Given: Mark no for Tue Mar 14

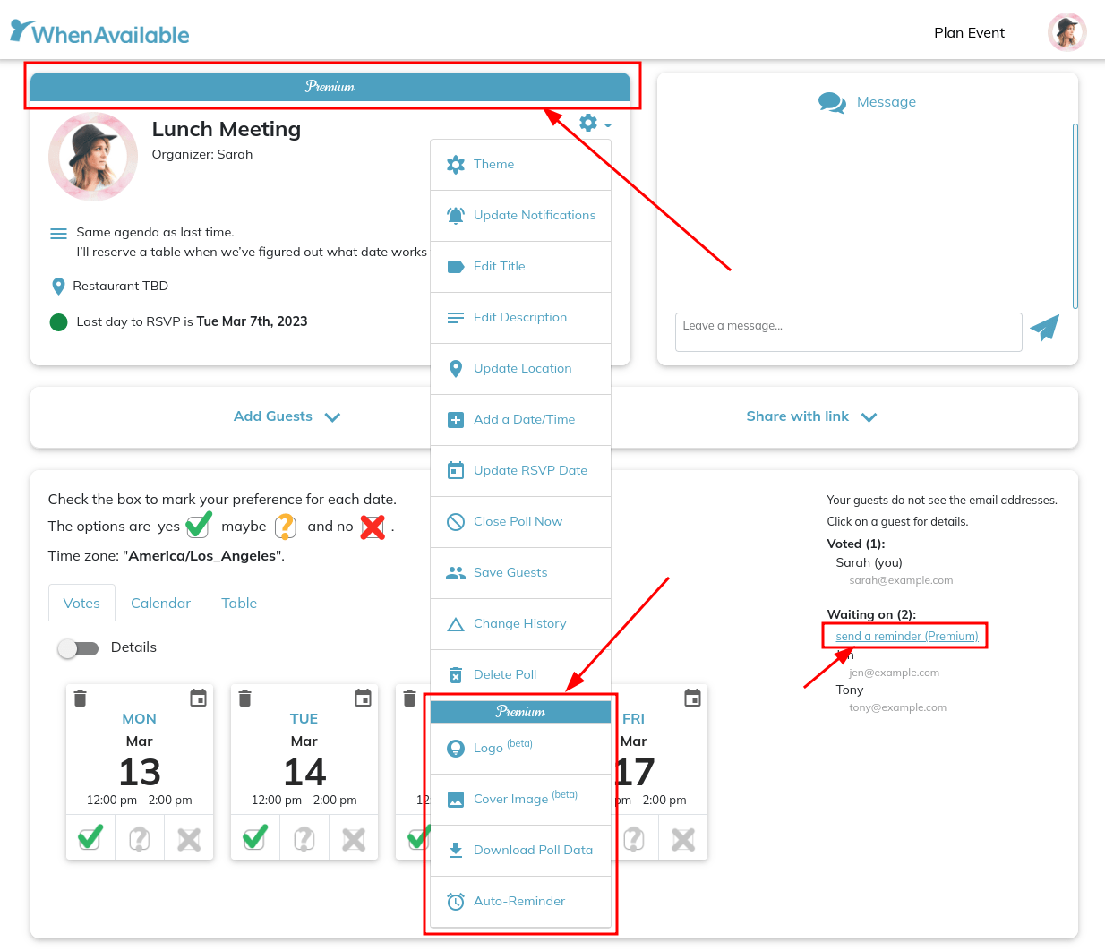Looking at the screenshot, I should point(354,839).
